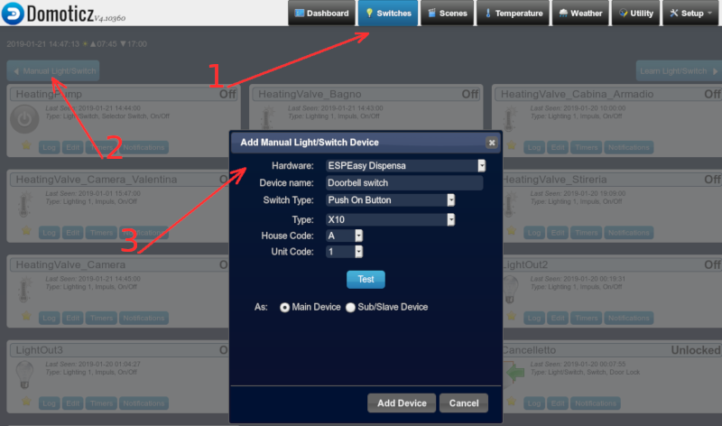The width and height of the screenshot is (722, 426).
Task: Click the LightOut3 favorite star
Action: point(27,402)
